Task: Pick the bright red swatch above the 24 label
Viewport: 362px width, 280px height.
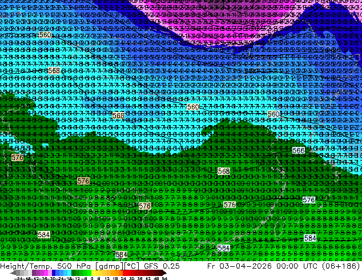Action: [124, 273]
